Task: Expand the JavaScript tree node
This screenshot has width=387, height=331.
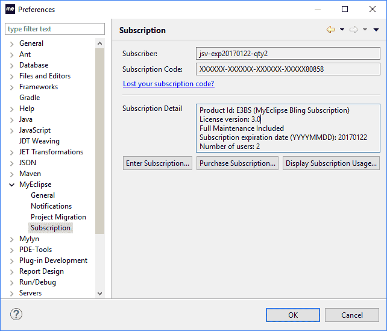Action: click(x=11, y=131)
